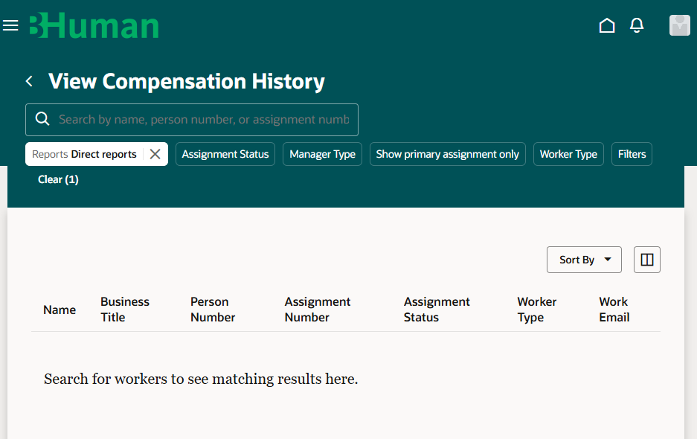
Task: Select the Work Email column header
Action: tap(614, 310)
